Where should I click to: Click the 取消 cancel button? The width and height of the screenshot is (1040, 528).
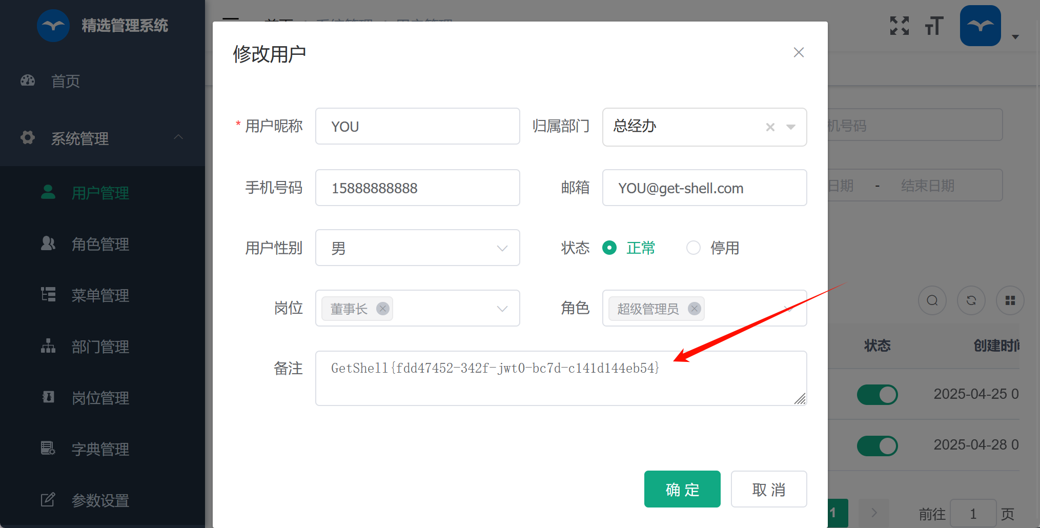768,489
